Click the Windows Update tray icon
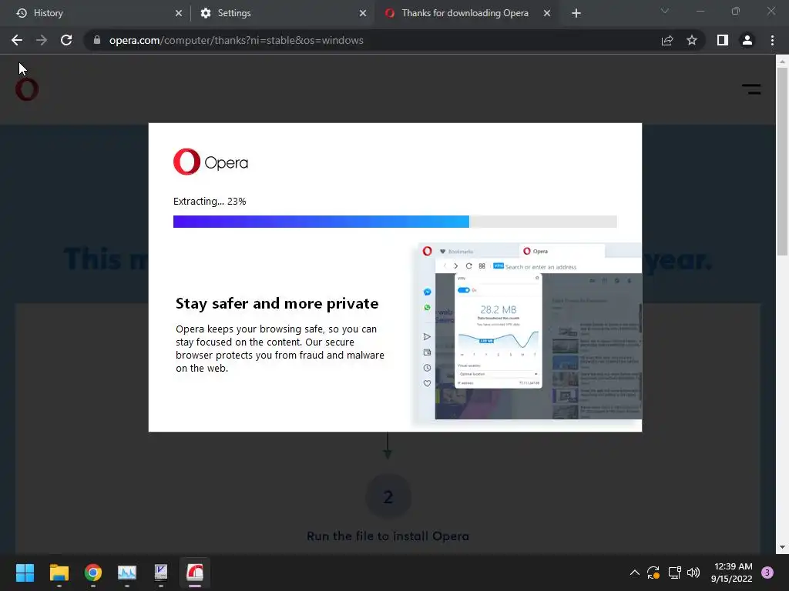This screenshot has width=789, height=591. pos(653,573)
